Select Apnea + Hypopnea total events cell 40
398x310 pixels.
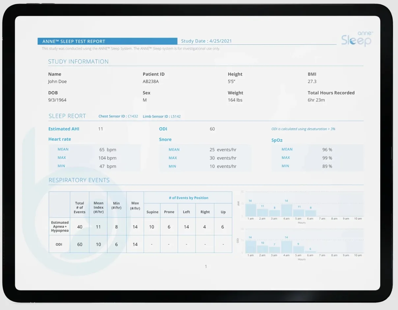pyautogui.click(x=79, y=227)
